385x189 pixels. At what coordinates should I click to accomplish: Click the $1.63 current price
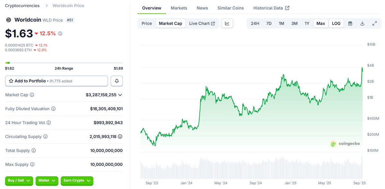19,33
